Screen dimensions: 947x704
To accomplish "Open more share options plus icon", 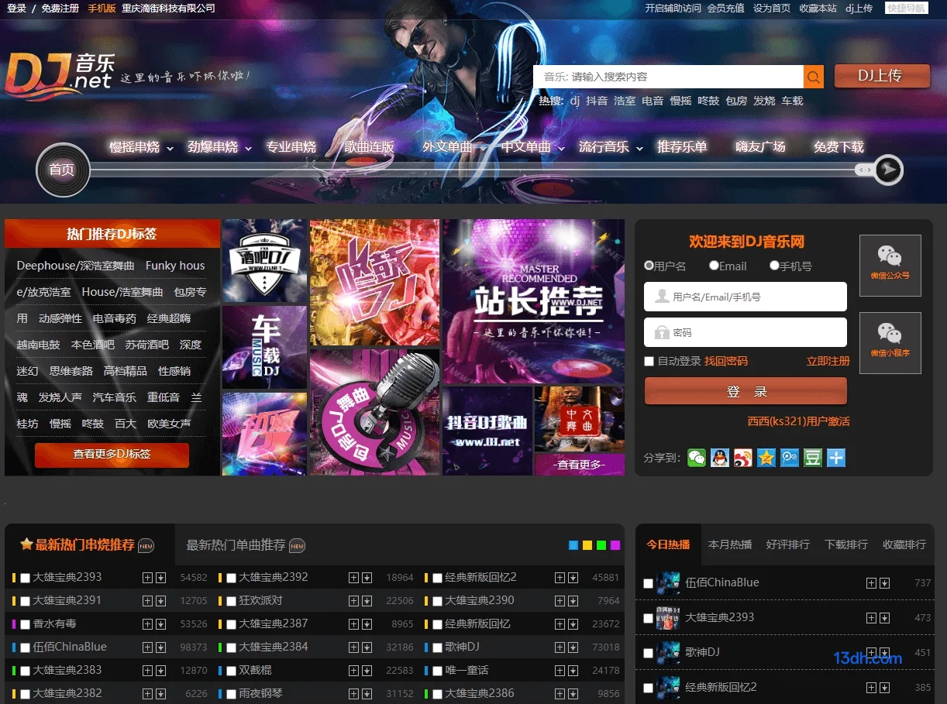I will point(836,458).
